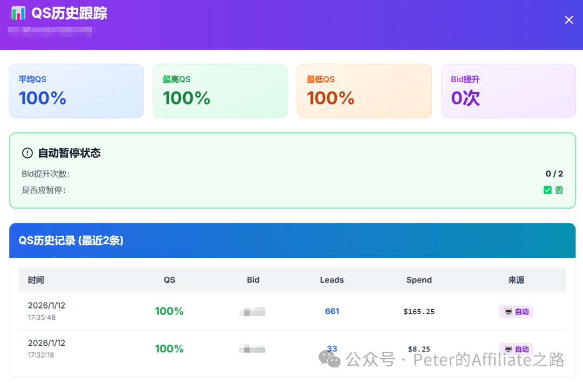Select the 平均QS stat card
This screenshot has height=383, width=583.
(76, 91)
